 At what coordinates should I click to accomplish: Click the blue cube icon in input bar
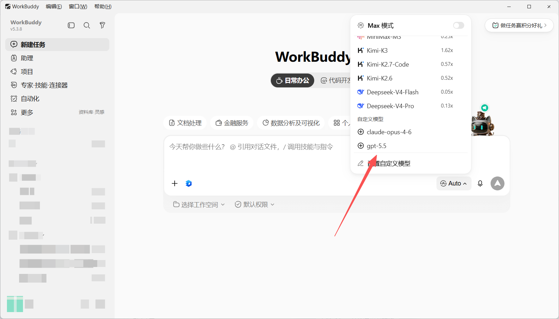click(x=189, y=183)
